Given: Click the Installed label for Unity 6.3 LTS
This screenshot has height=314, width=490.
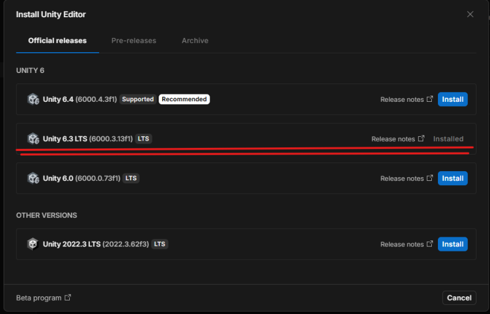Looking at the screenshot, I should click(448, 139).
